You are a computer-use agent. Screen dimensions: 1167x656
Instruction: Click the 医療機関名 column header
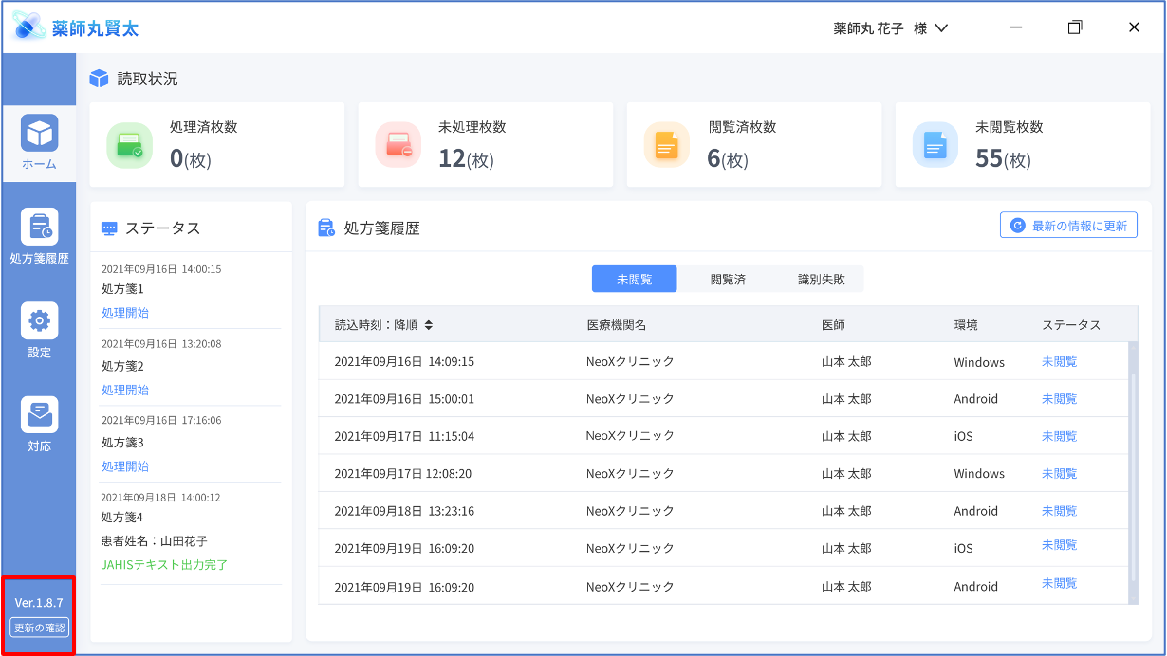pos(616,325)
